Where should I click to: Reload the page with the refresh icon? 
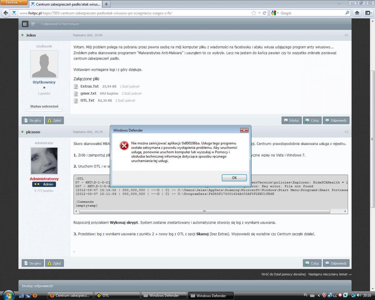pos(264,13)
